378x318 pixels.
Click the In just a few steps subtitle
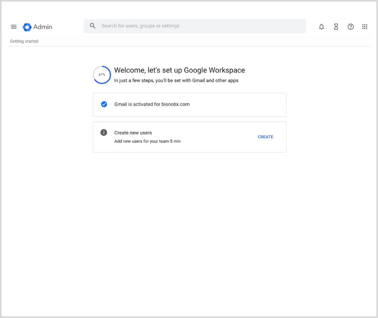[176, 80]
